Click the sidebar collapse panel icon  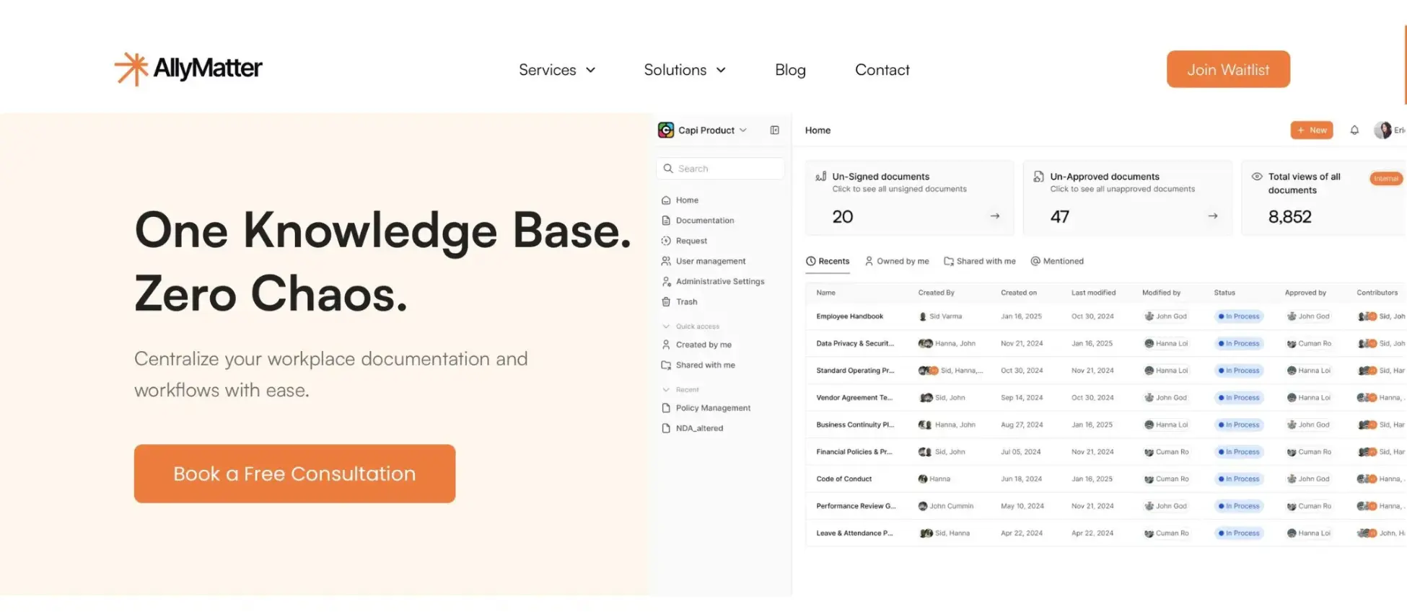[774, 130]
